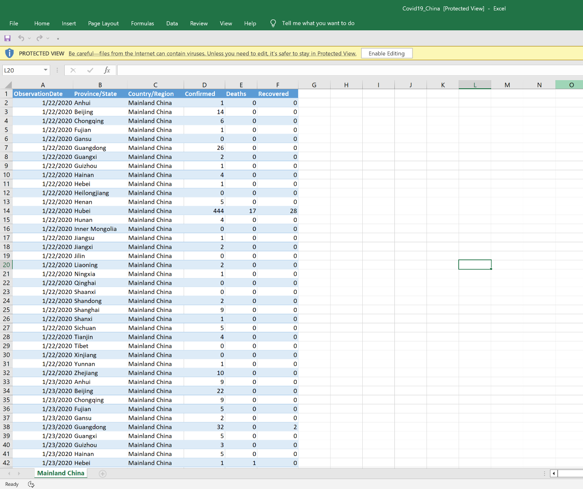Viewport: 583px width, 489px height.
Task: Open Customize Quick Access Toolbar dropdown
Action: [58, 39]
